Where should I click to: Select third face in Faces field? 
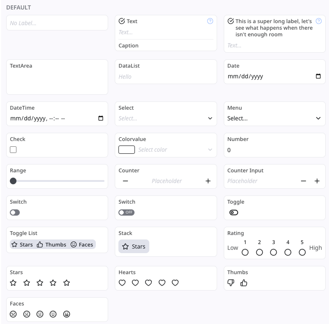(40, 314)
